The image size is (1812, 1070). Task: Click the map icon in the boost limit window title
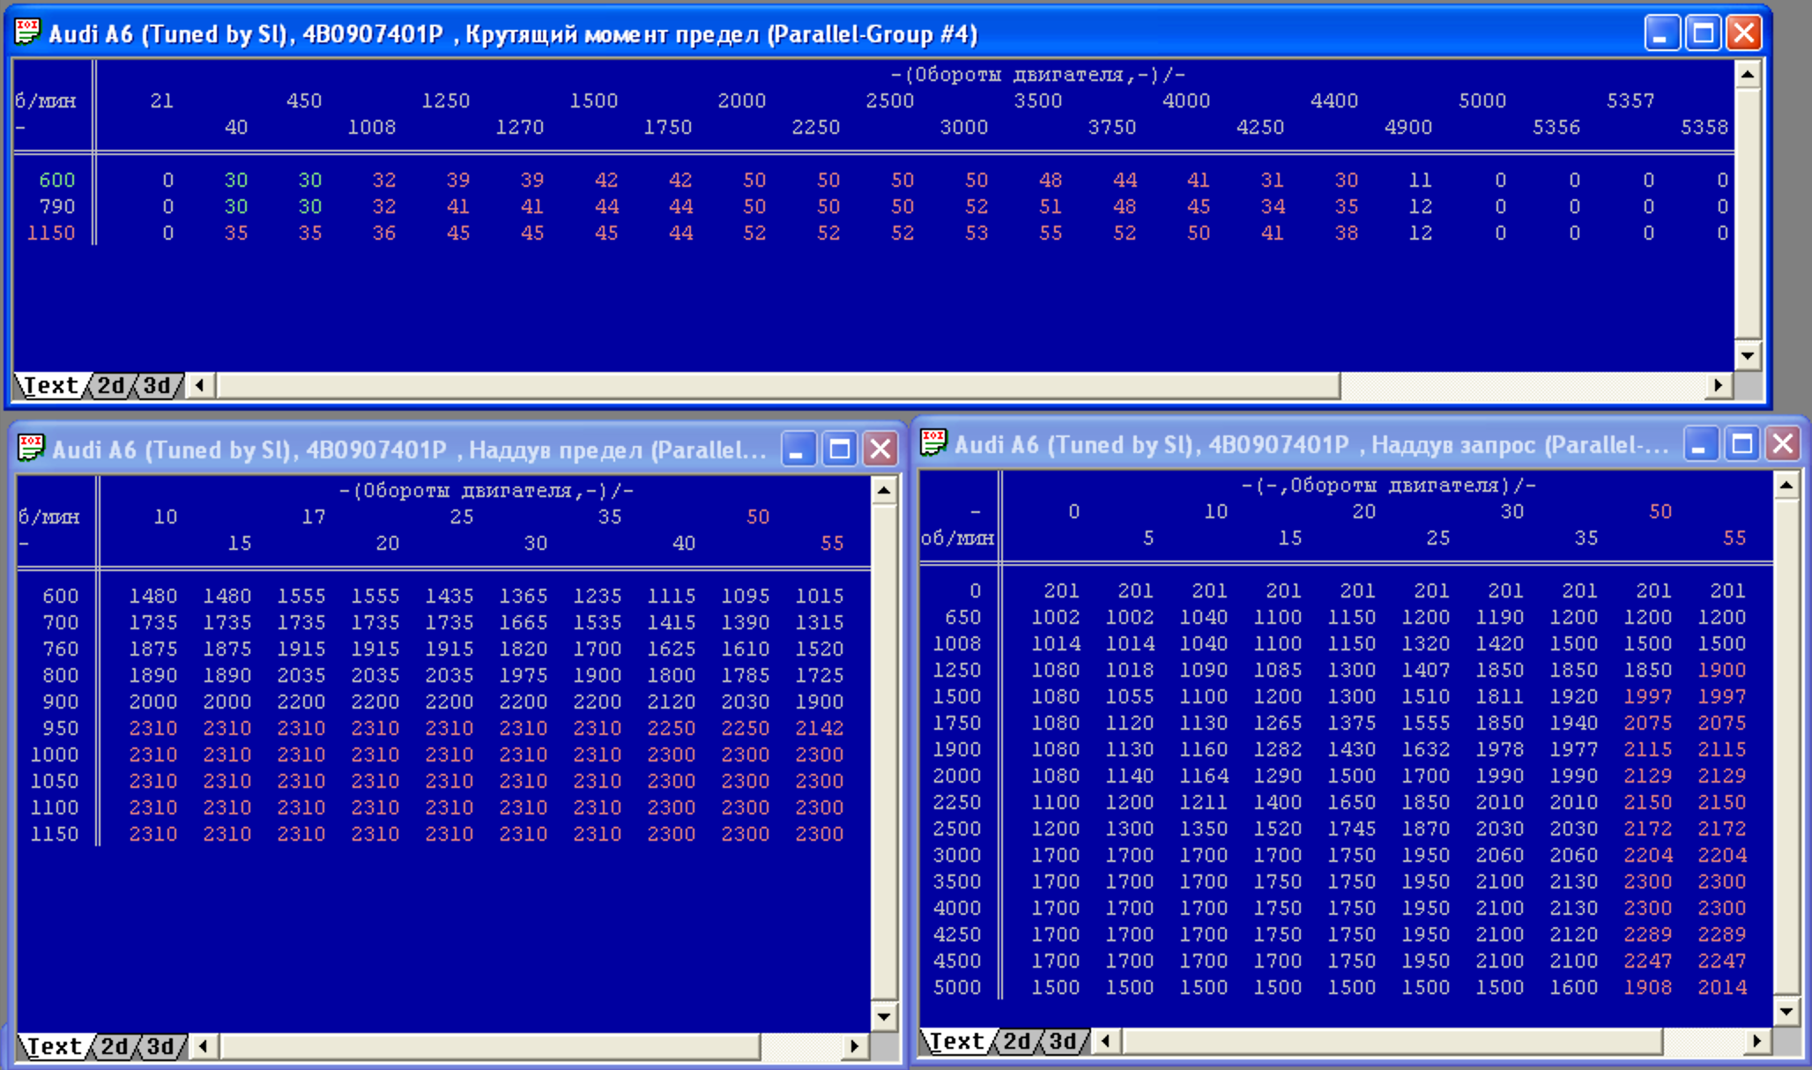(31, 449)
